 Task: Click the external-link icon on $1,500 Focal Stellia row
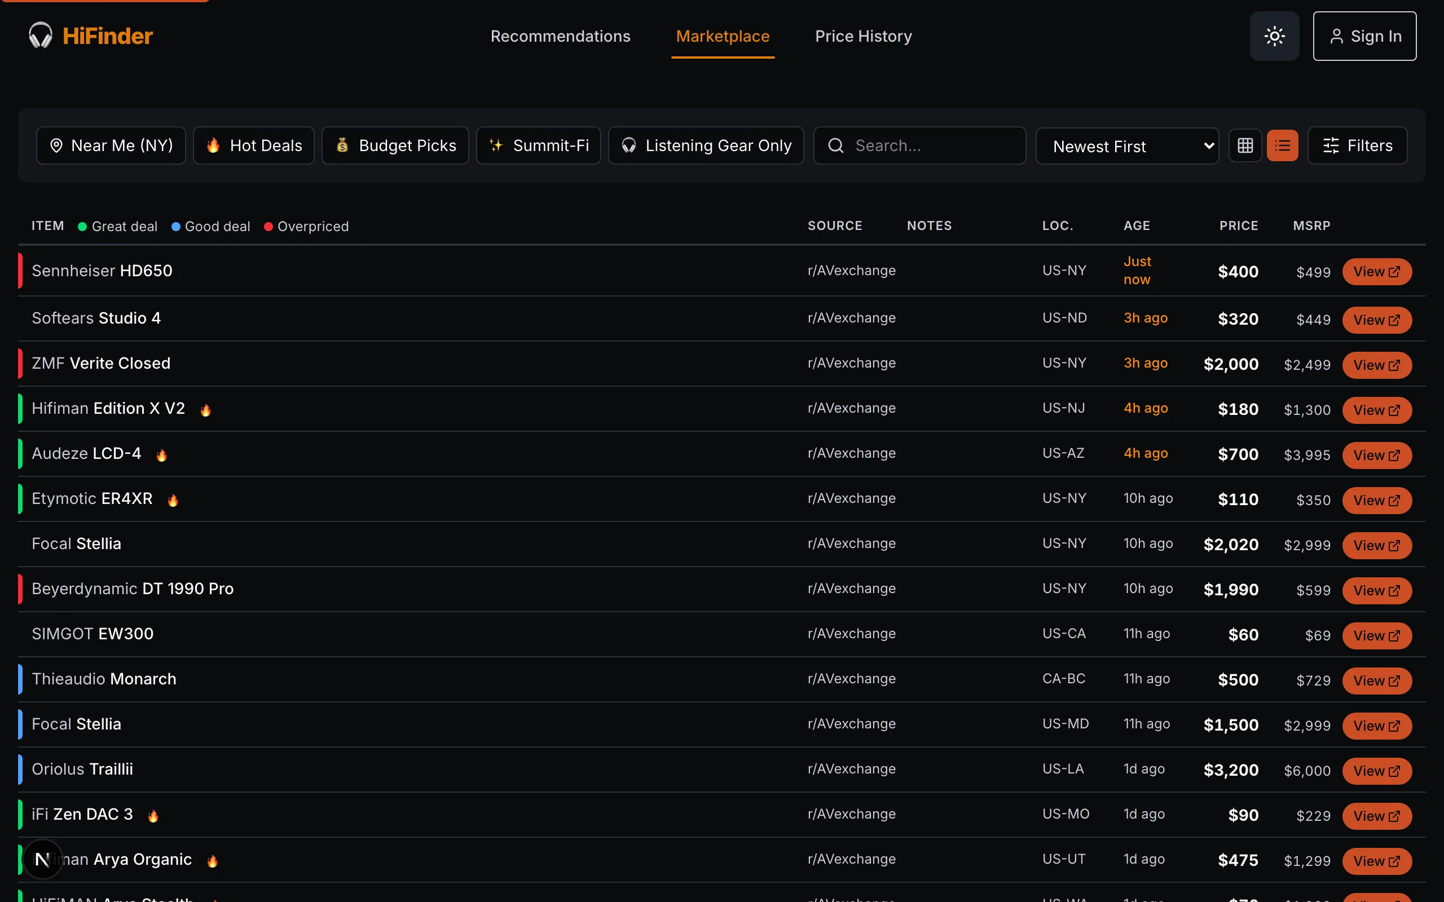click(x=1394, y=726)
